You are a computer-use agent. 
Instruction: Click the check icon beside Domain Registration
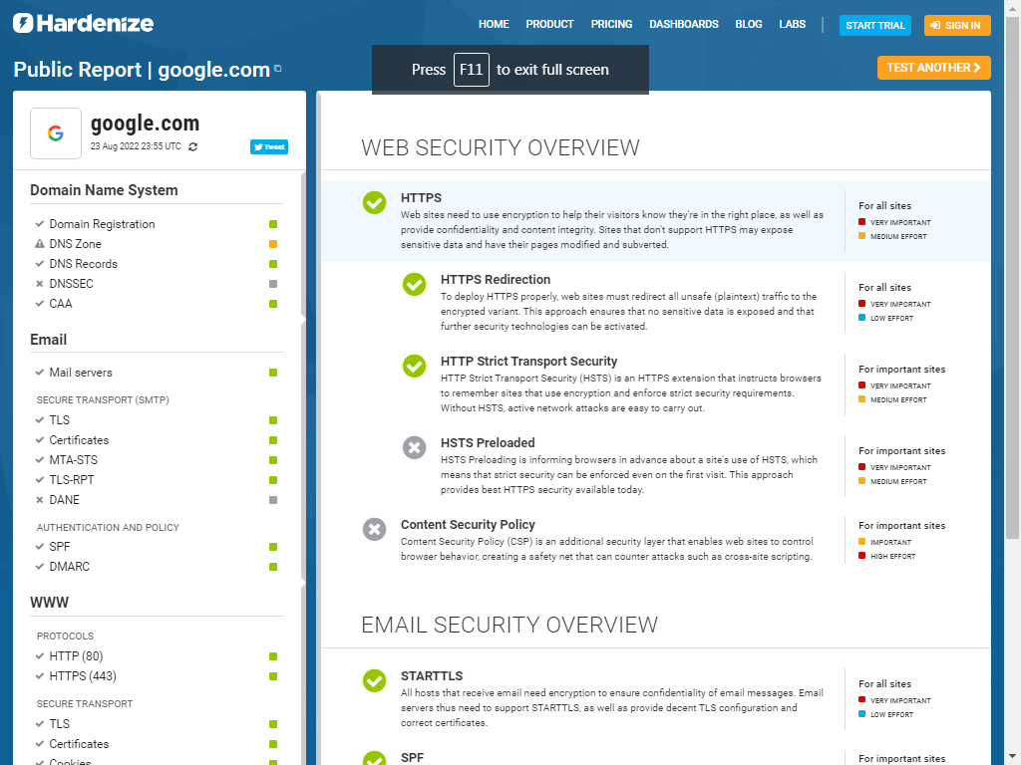point(40,224)
